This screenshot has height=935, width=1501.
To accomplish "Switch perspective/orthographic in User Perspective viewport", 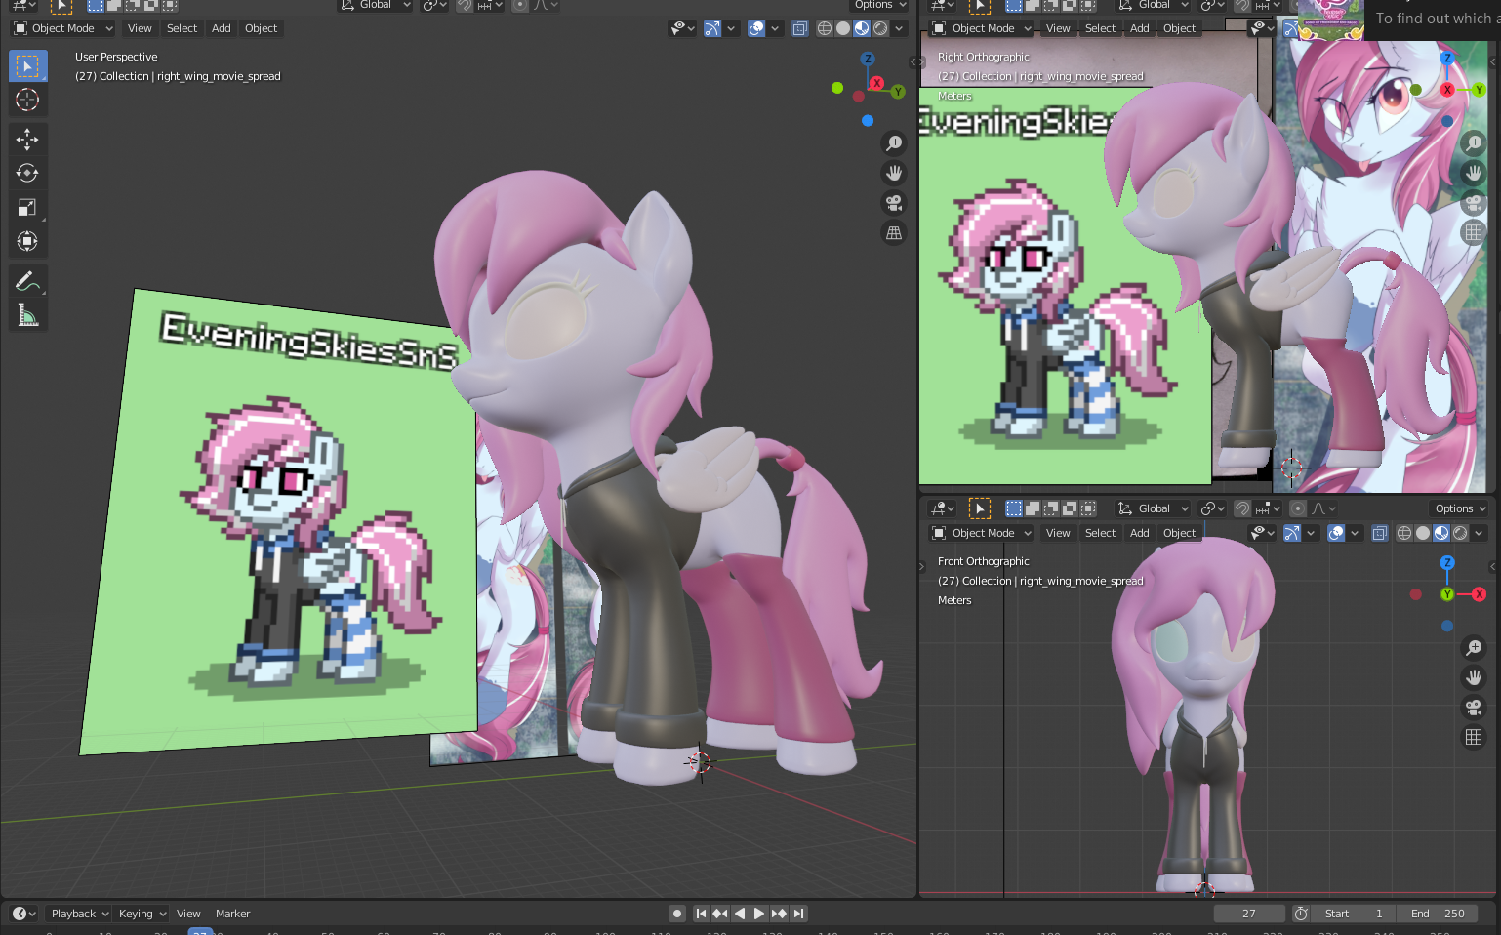I will 894,233.
